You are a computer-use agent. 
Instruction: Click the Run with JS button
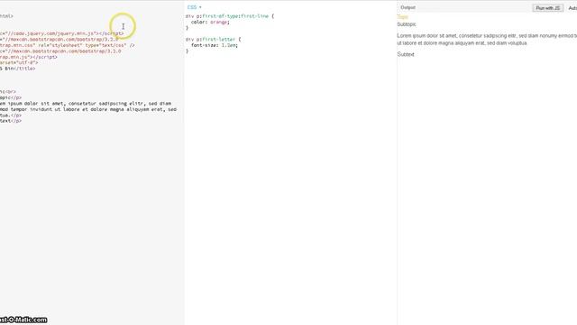(x=547, y=8)
